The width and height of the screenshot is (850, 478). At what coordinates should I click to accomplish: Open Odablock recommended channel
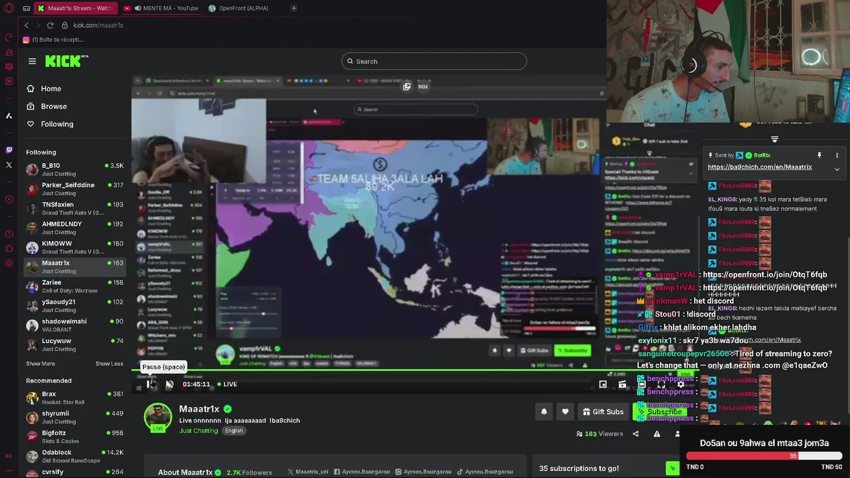(74, 456)
